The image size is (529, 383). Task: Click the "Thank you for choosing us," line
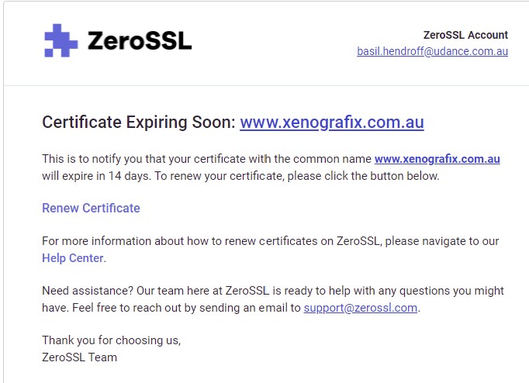point(112,340)
